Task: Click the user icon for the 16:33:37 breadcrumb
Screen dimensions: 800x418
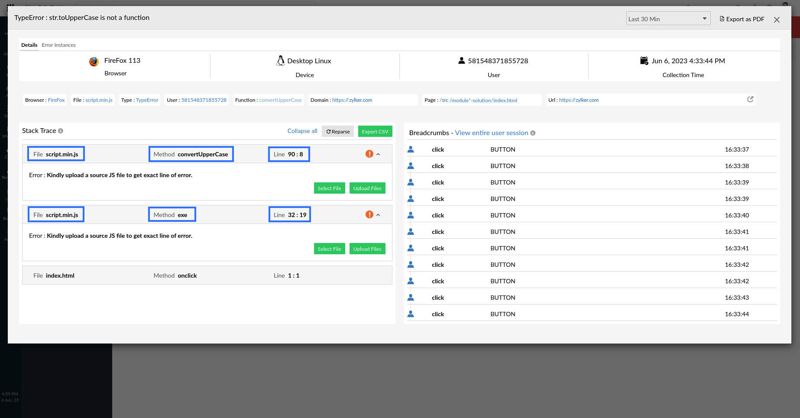Action: click(x=411, y=149)
